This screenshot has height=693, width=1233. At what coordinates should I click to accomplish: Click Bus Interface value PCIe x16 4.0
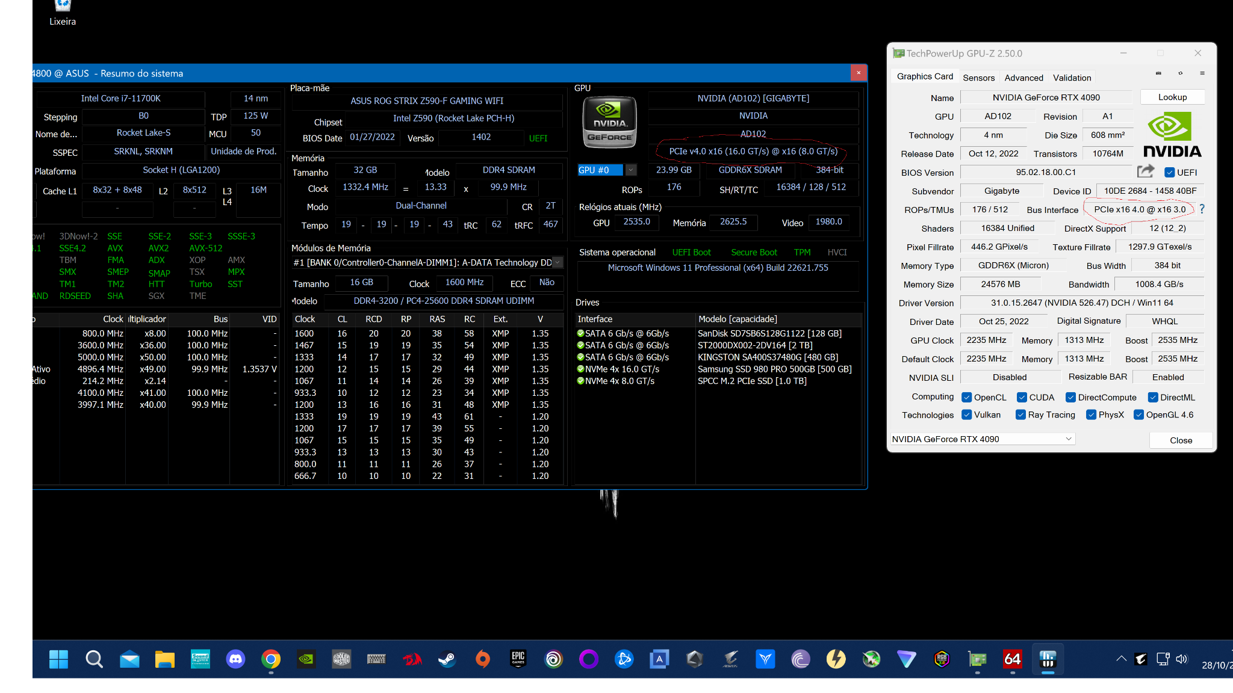pyautogui.click(x=1139, y=209)
